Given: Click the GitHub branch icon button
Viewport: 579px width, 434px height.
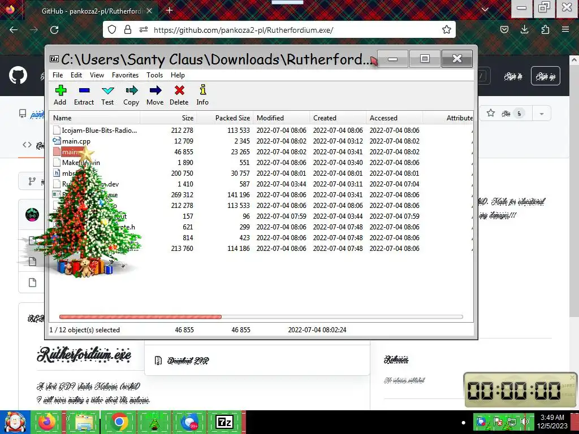Looking at the screenshot, I should [32, 181].
